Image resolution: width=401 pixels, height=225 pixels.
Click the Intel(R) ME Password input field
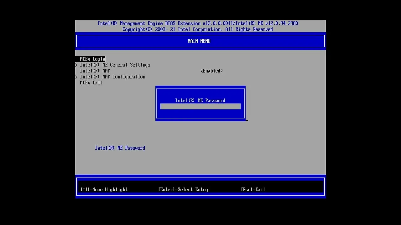point(200,107)
